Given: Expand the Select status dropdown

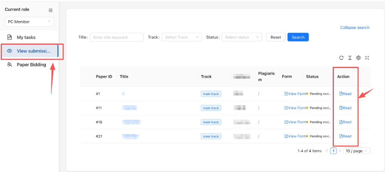Looking at the screenshot, I should click(x=242, y=37).
